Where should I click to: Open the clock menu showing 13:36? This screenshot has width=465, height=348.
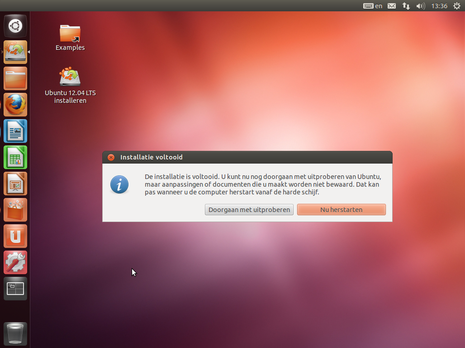click(439, 6)
